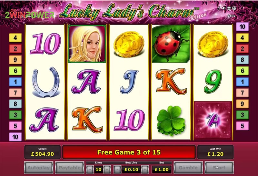The width and height of the screenshot is (258, 176).
Task: Open the Paytable
Action: tap(70, 168)
